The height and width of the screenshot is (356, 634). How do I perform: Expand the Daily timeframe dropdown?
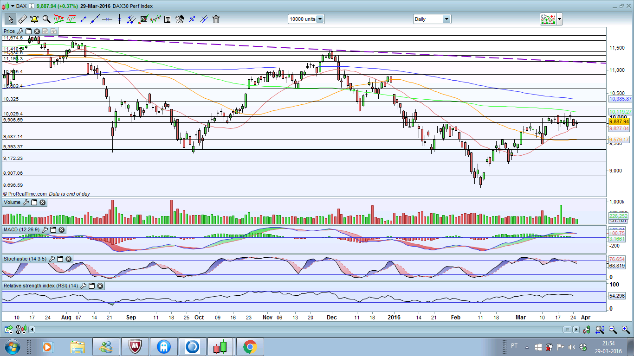(x=446, y=19)
